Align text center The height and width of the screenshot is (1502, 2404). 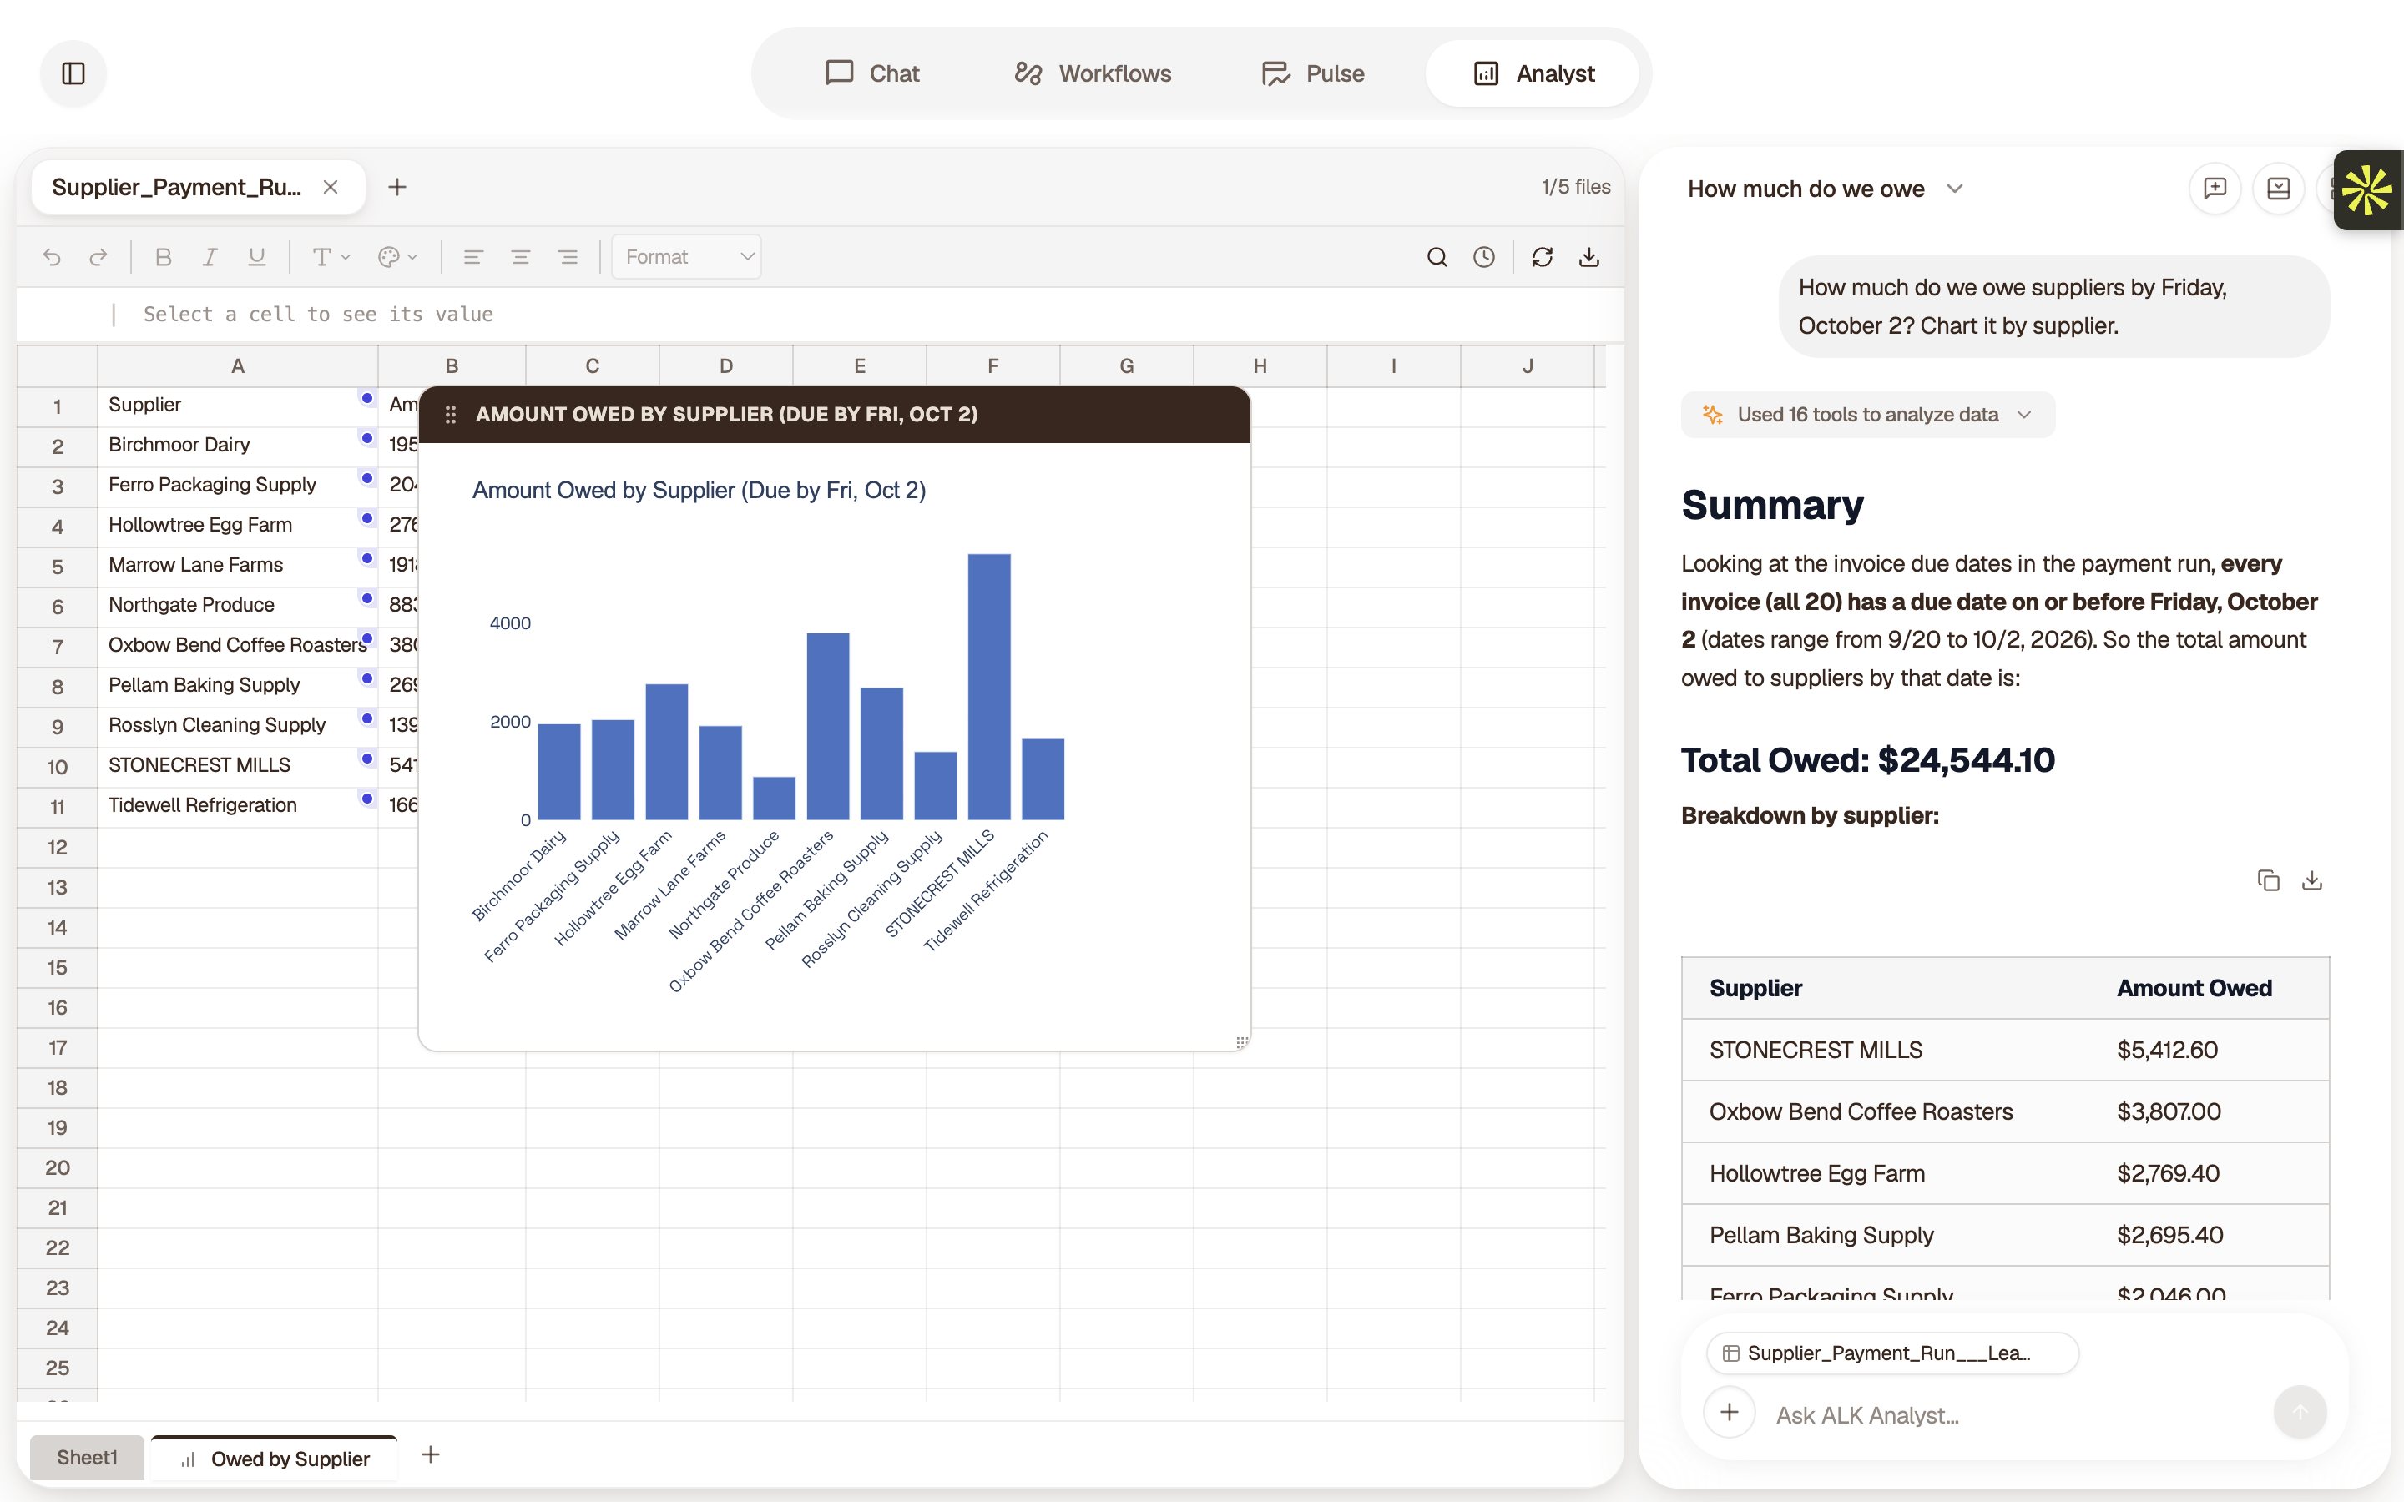[x=519, y=257]
